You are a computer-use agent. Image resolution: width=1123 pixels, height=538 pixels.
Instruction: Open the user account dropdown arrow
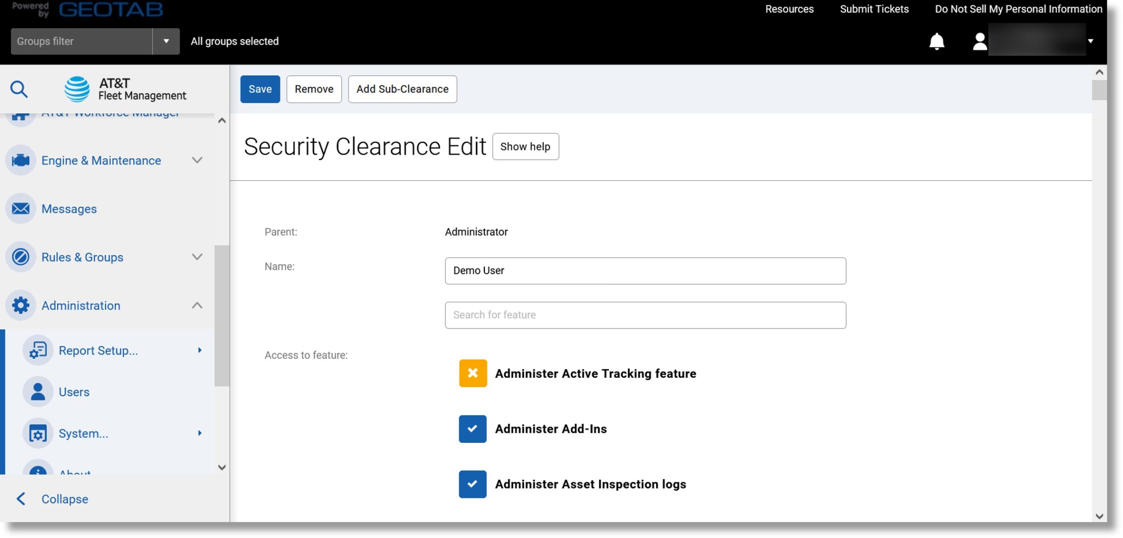click(1091, 41)
